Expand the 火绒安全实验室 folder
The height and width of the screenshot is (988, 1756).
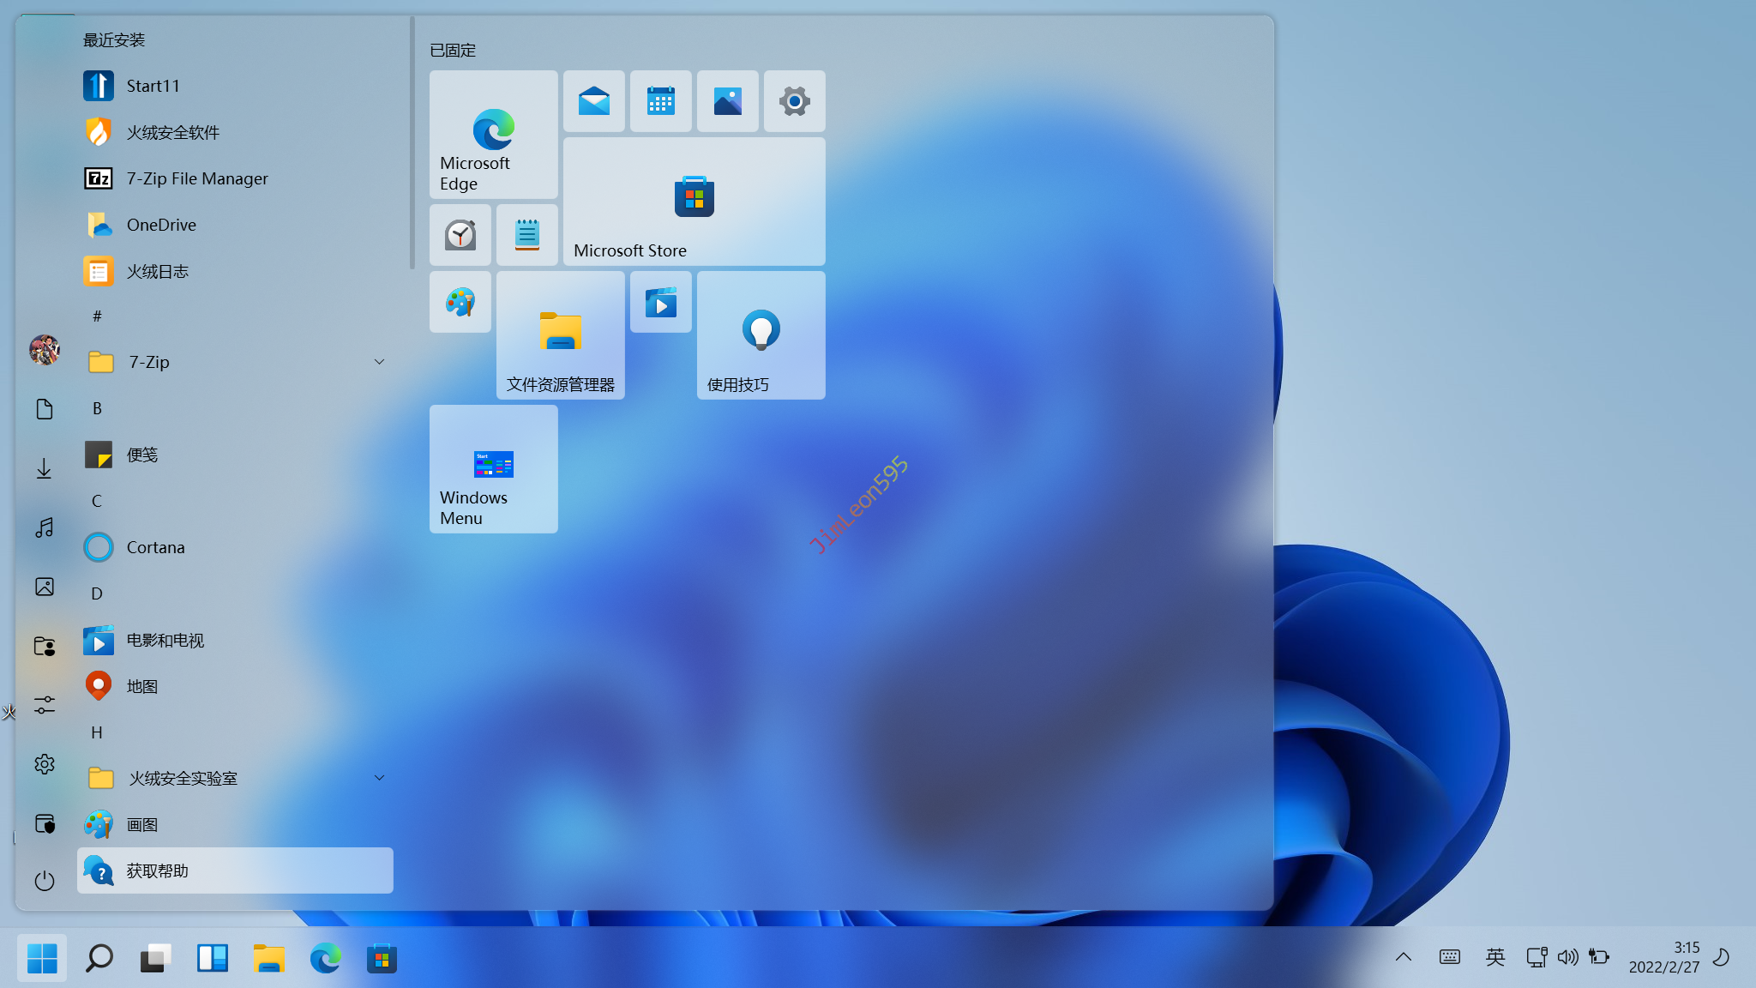[379, 778]
